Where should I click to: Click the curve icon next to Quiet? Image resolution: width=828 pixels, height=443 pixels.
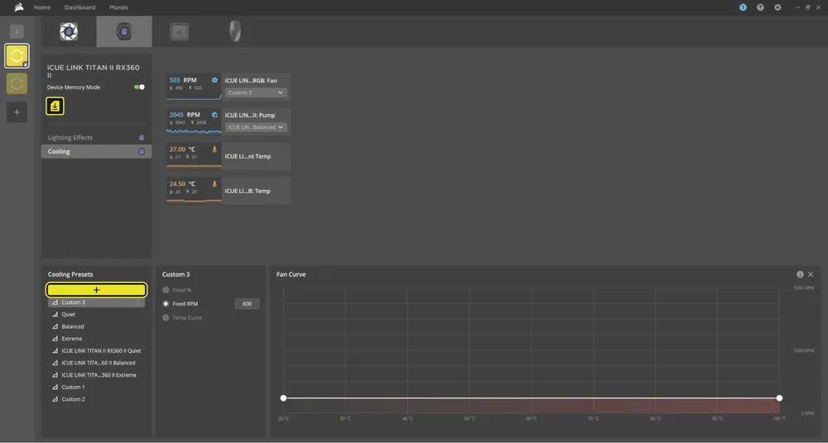[x=55, y=315]
